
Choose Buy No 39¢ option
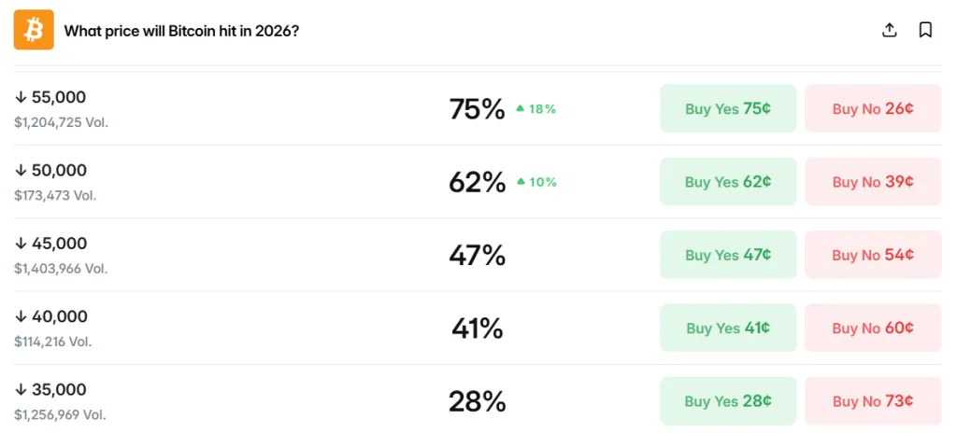[873, 182]
